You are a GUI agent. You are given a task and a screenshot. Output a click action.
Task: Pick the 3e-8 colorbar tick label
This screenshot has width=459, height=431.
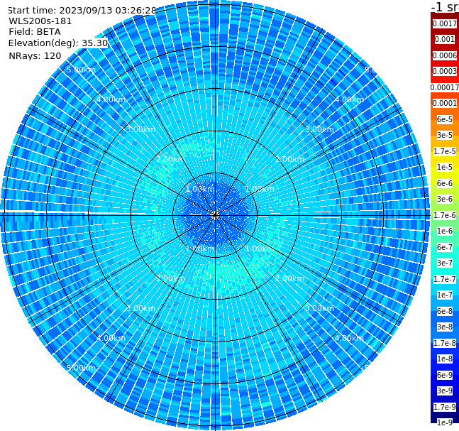point(445,327)
